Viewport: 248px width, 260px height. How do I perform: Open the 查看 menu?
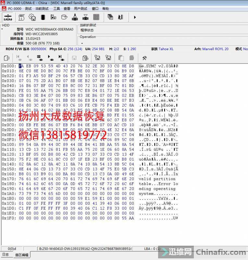[67, 9]
